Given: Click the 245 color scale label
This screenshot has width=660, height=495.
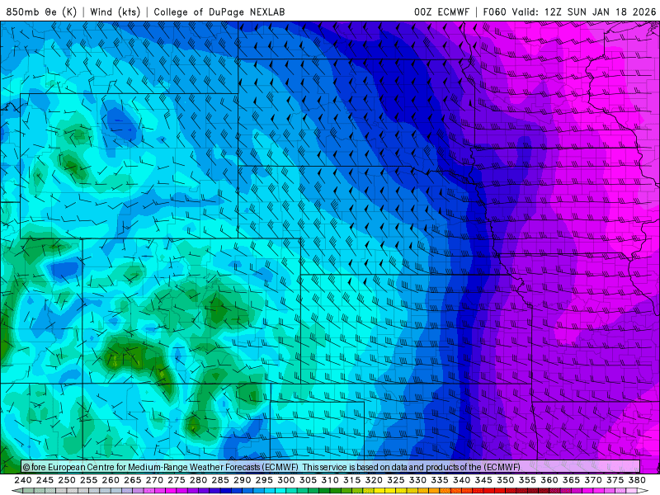Looking at the screenshot, I should coord(45,480).
